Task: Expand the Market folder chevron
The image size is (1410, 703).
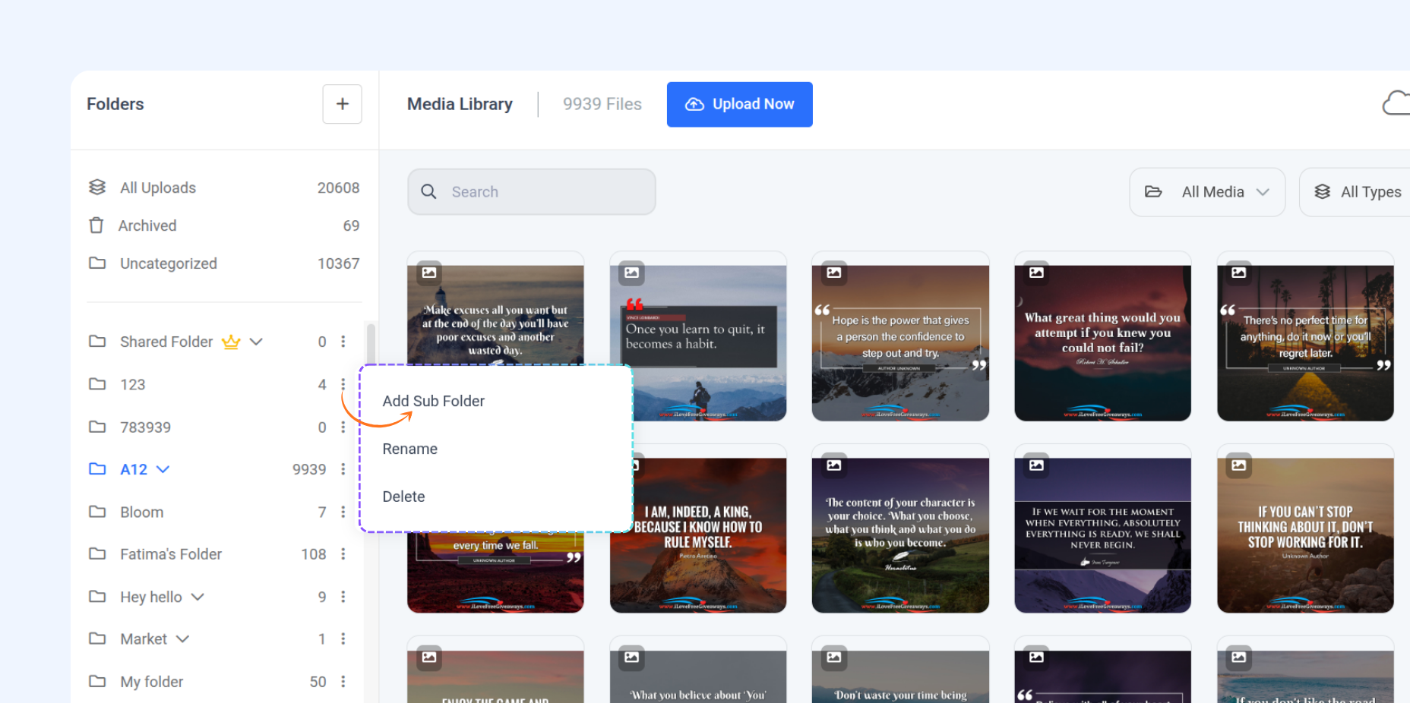Action: point(182,638)
